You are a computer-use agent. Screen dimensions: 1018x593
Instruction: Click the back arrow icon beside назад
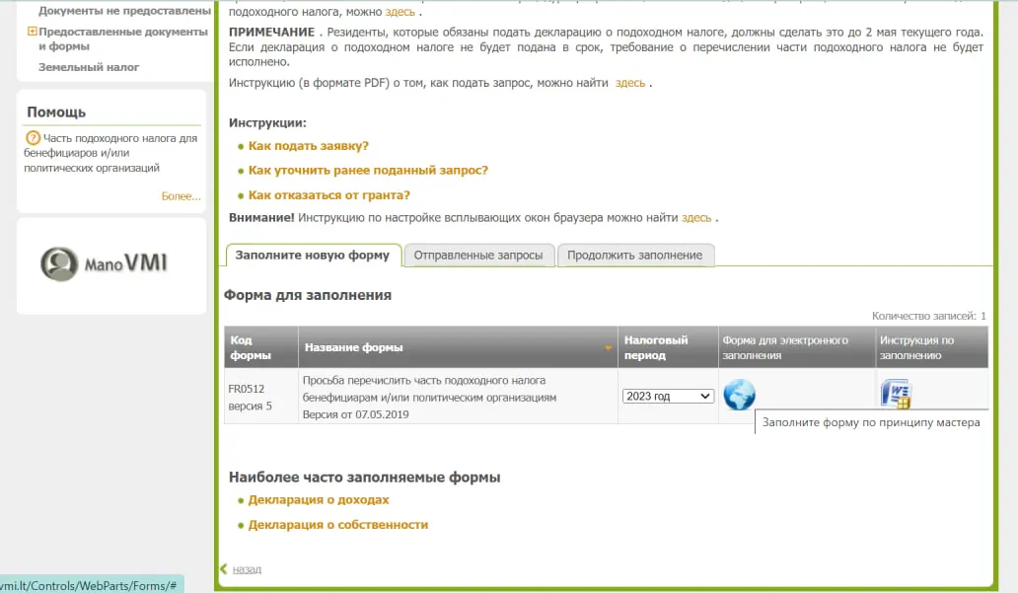(225, 569)
